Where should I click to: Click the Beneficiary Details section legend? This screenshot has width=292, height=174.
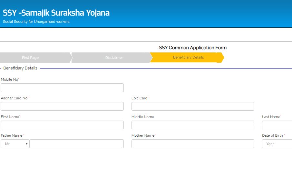tap(20, 68)
